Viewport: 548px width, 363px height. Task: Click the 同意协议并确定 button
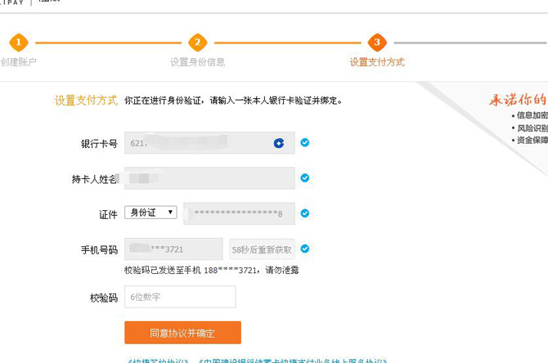pos(182,333)
